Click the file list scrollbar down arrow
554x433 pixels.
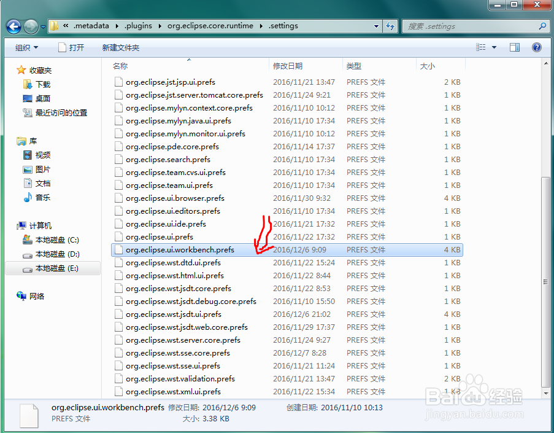point(546,393)
